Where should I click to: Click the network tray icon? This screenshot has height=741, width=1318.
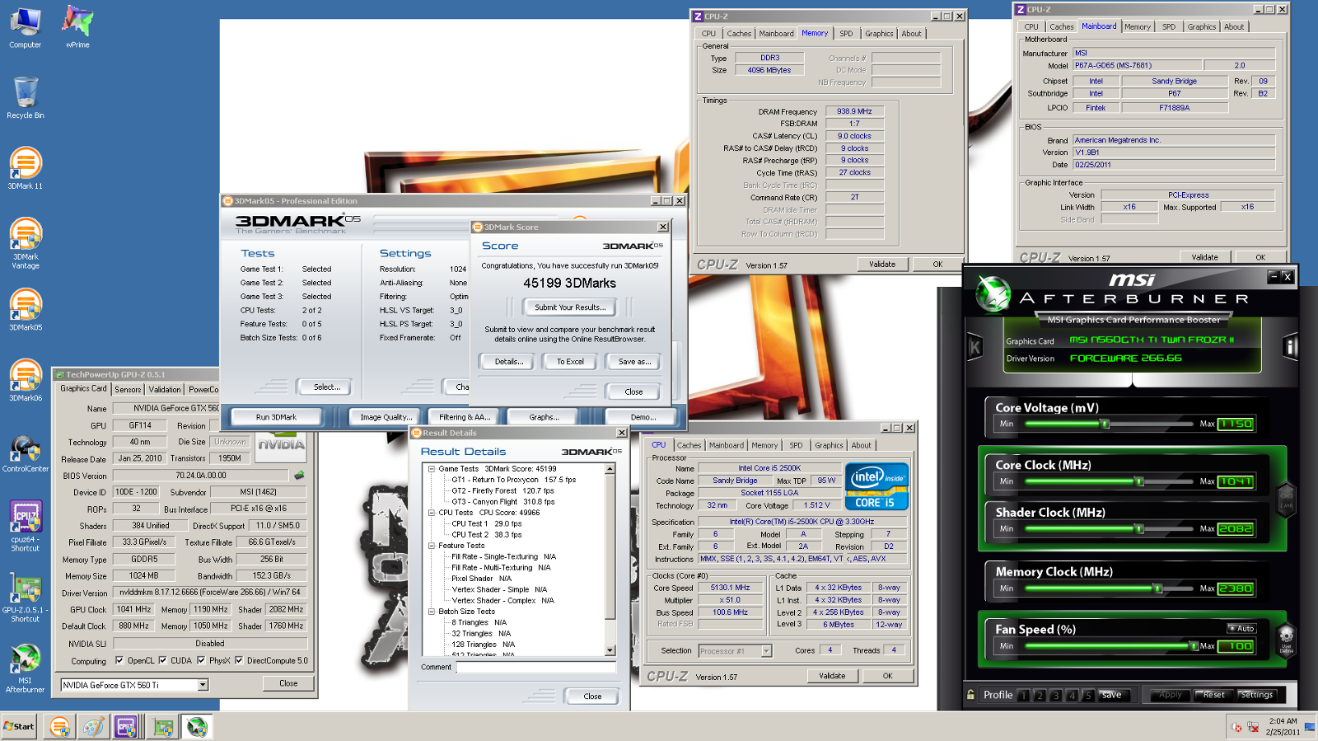point(1253,727)
